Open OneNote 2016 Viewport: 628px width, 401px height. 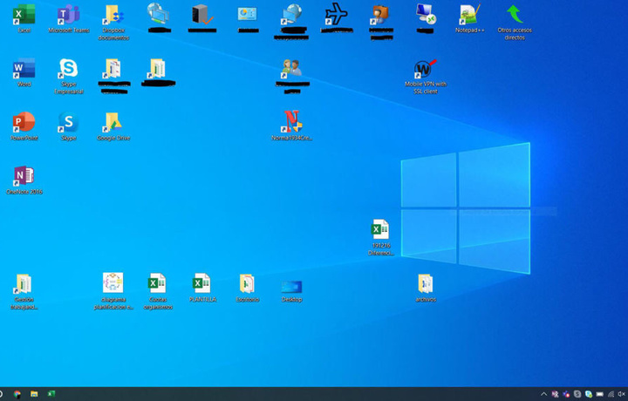(24, 180)
